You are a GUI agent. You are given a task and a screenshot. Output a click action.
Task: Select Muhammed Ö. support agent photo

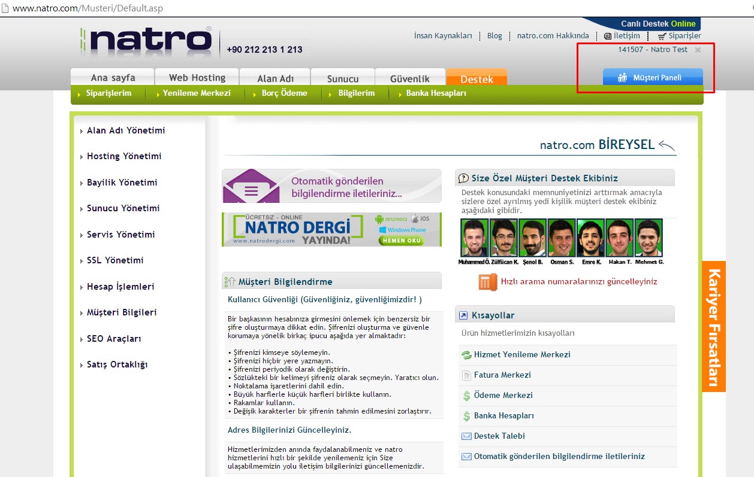(474, 238)
